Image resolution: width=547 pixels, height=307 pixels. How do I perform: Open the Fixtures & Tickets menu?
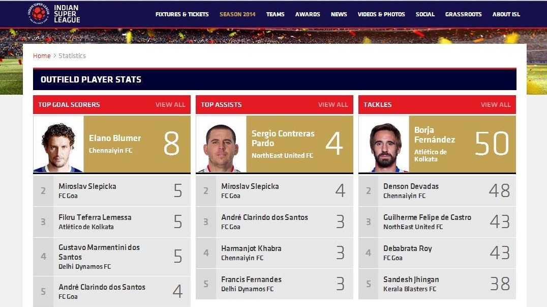point(182,14)
